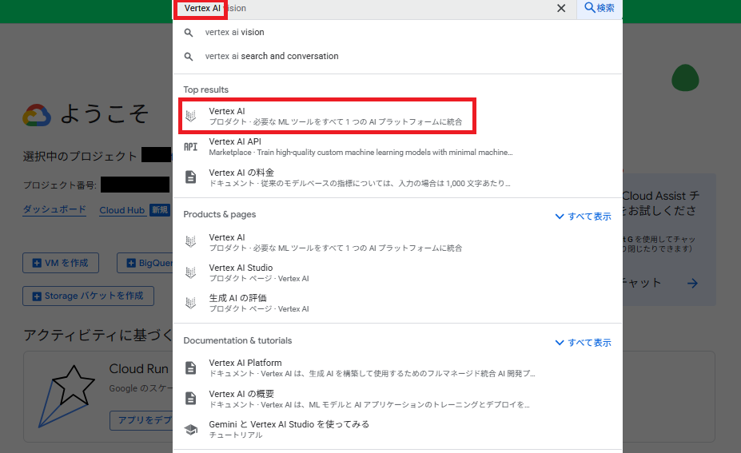741x453 pixels.
Task: Click the Gemini tutorial graduation cap icon
Action: (x=190, y=429)
